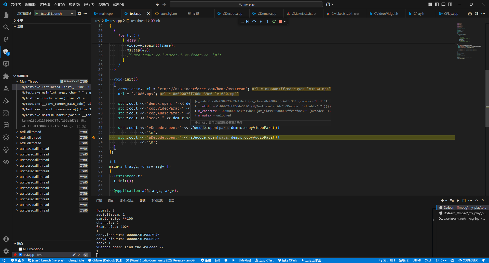489x263 pixels.
Task: Restart the debug session
Action: 274,21
